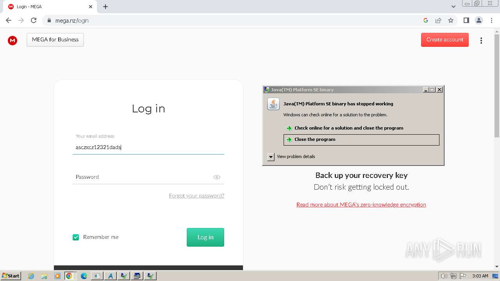The image size is (500, 281).
Task: Open a new browser tab
Action: point(105,7)
